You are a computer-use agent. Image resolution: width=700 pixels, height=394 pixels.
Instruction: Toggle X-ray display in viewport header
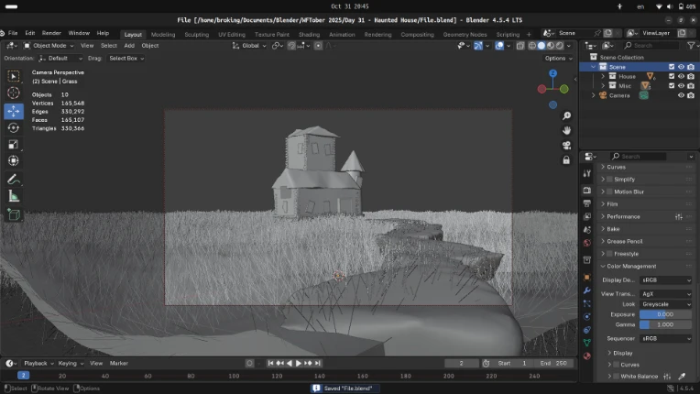(520, 46)
